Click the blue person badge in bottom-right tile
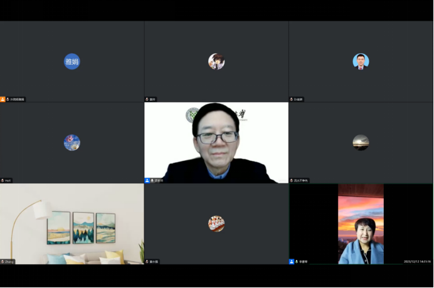 pyautogui.click(x=292, y=261)
